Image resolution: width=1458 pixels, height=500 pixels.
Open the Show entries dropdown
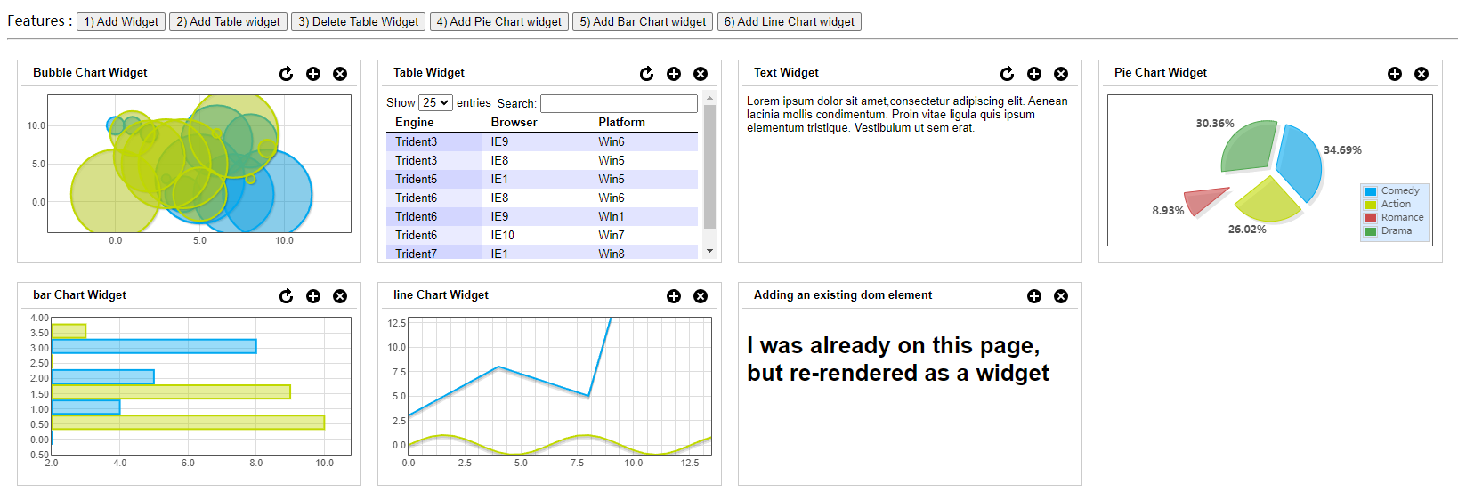[436, 103]
